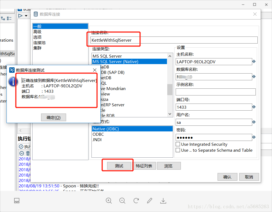Image resolution: width=272 pixels, height=212 pixels.
Task: Open the 特征列表 feature list
Action: pyautogui.click(x=144, y=166)
